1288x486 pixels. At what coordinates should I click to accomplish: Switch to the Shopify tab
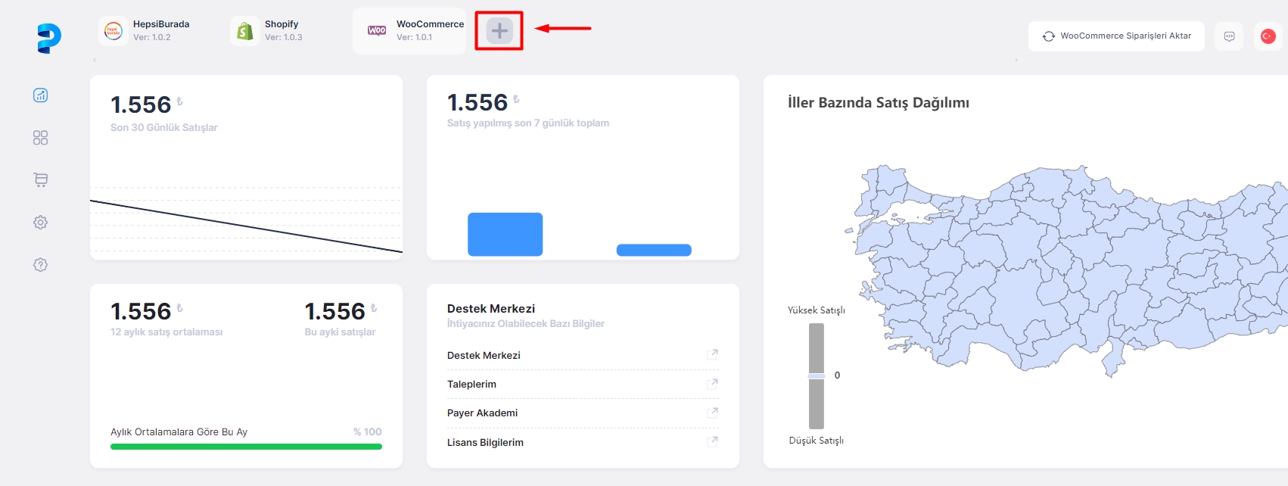tap(269, 31)
